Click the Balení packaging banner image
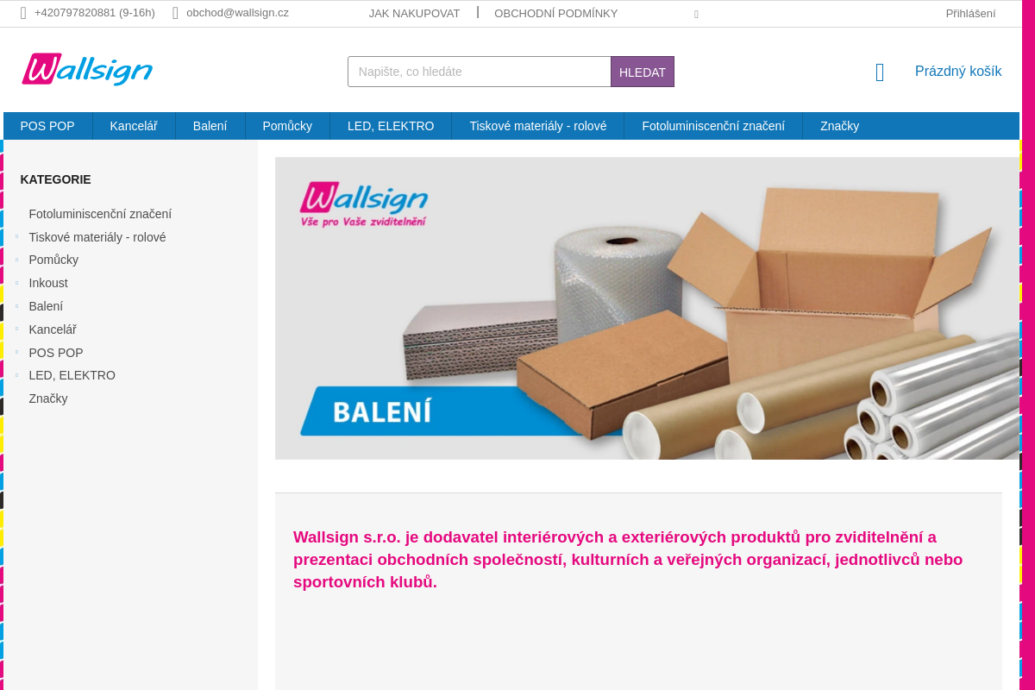The height and width of the screenshot is (690, 1035). 647,308
